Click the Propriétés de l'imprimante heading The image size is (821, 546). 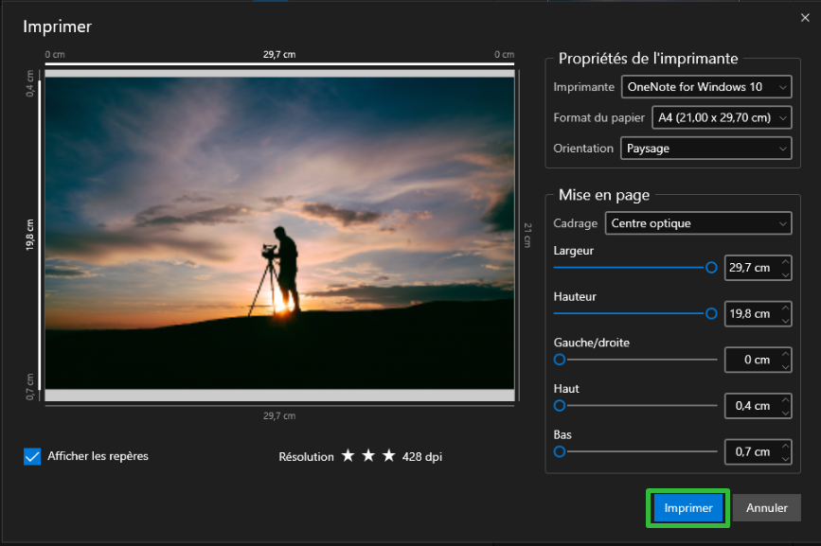pos(649,59)
